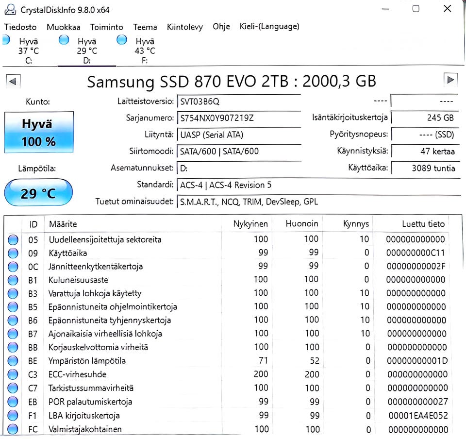Select the Epäonnistuneita ohjelmointikertoja row text

pos(113,307)
